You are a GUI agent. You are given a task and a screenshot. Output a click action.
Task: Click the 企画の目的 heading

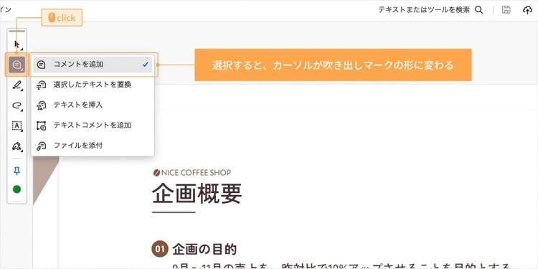click(x=204, y=249)
